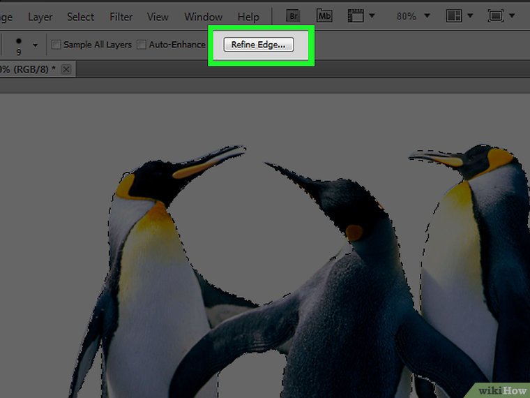Open the Window menu

point(203,16)
